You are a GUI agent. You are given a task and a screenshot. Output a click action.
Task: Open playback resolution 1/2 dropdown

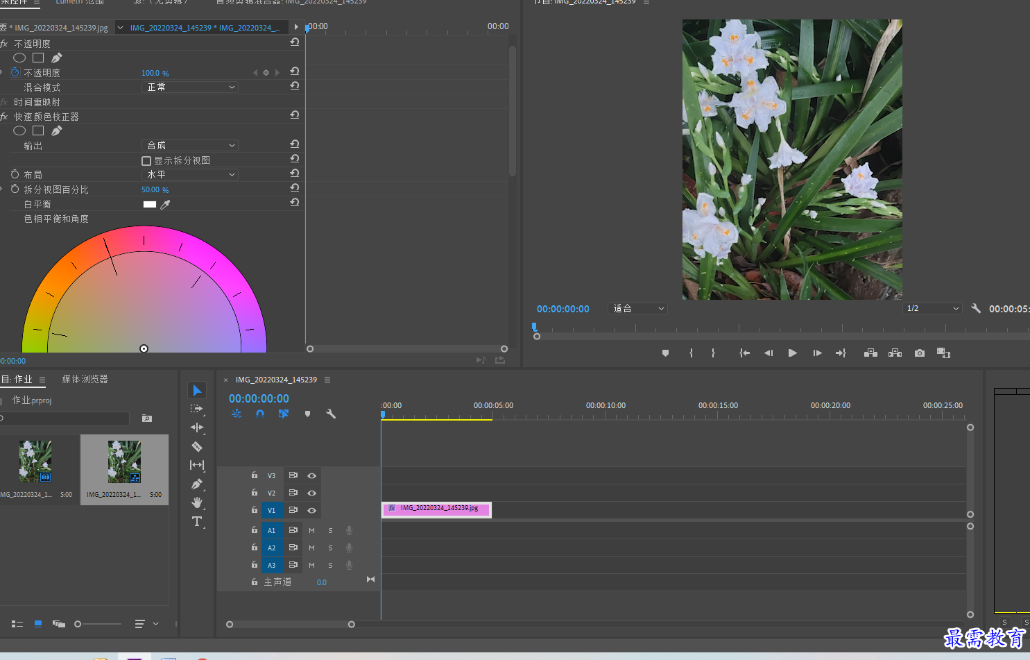(933, 308)
